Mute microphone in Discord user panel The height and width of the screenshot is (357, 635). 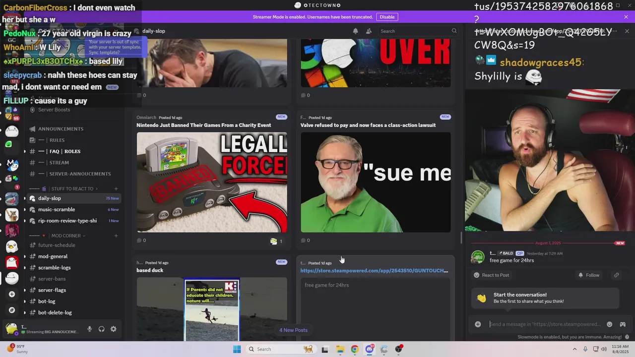(x=90, y=329)
